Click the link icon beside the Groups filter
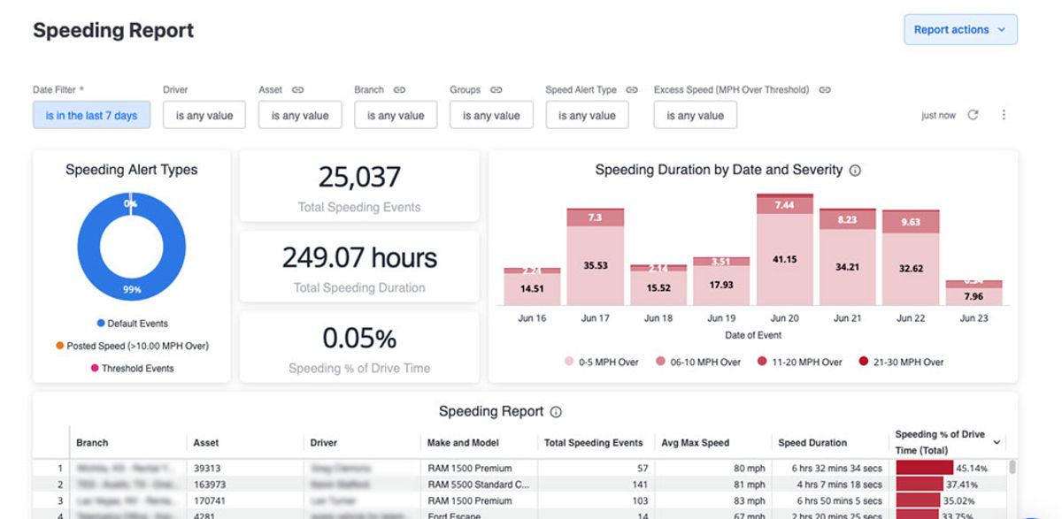The height and width of the screenshot is (519, 1062). pyautogui.click(x=496, y=89)
